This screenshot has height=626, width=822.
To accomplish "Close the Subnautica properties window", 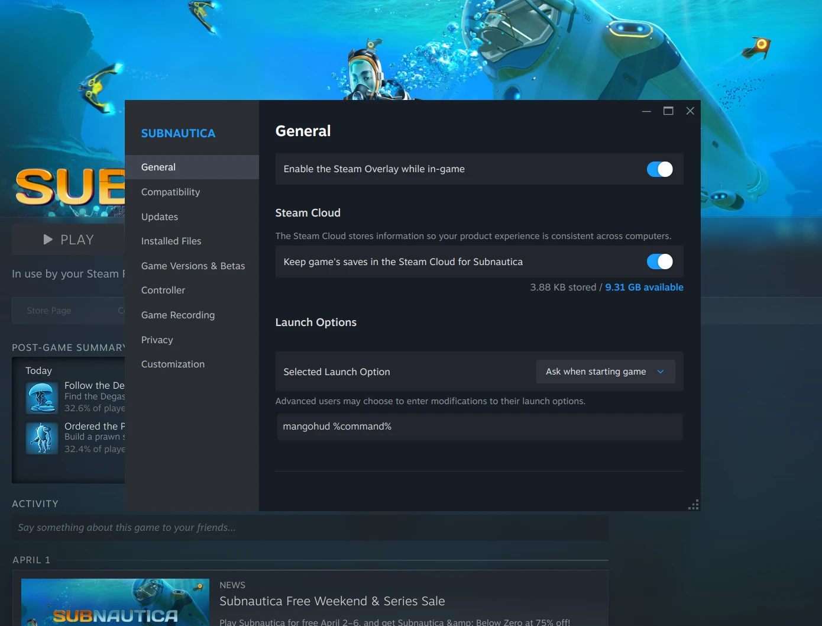I will 690,111.
